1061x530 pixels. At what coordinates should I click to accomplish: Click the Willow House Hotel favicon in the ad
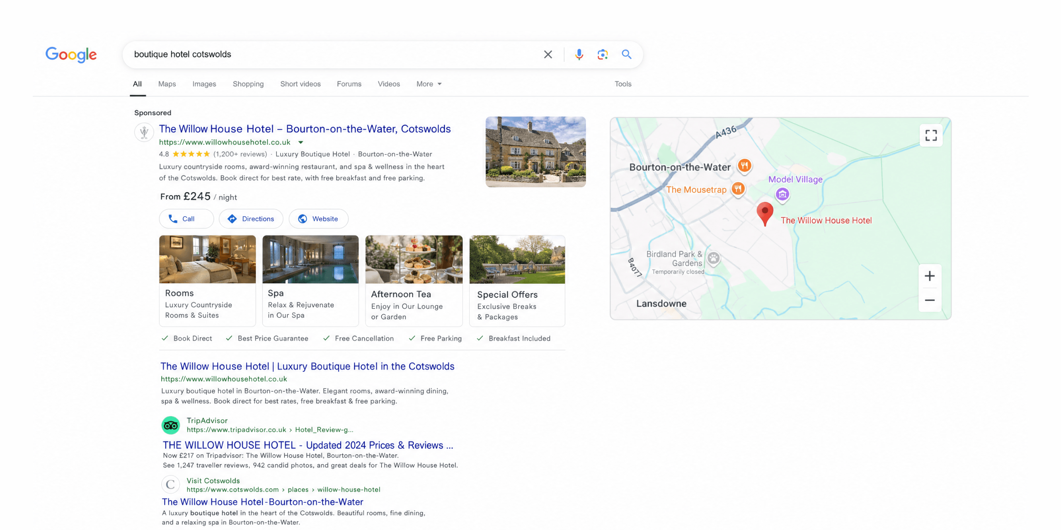tap(144, 132)
